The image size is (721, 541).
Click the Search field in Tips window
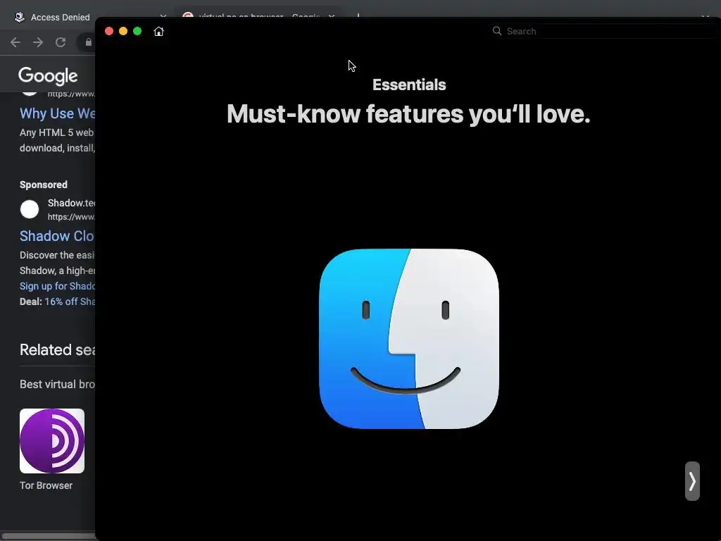point(603,31)
